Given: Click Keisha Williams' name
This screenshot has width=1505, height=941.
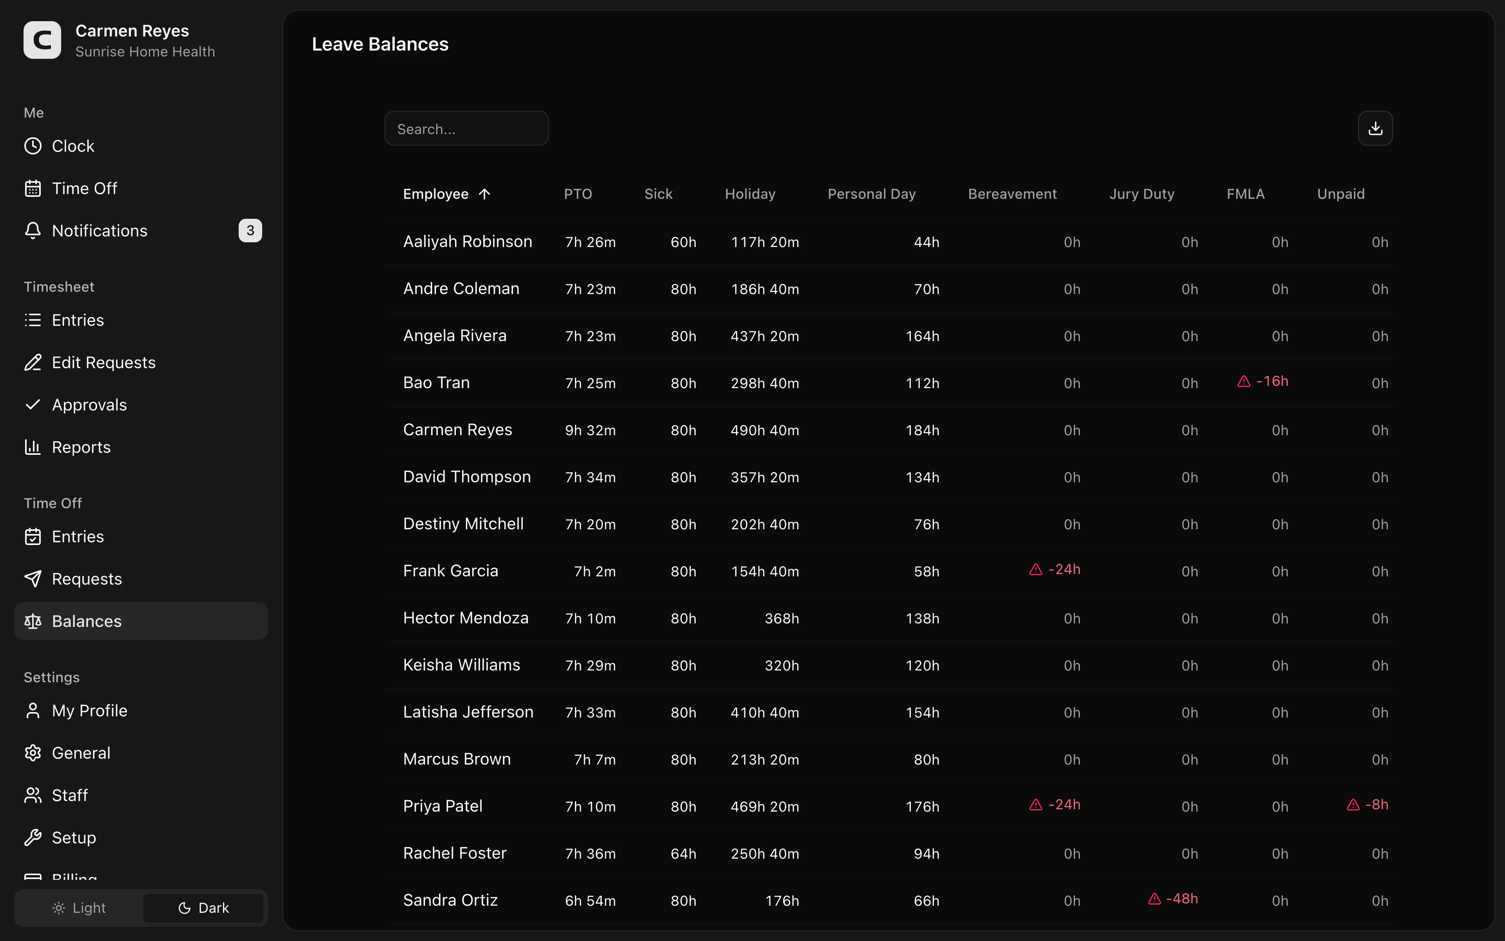Looking at the screenshot, I should pyautogui.click(x=461, y=665).
